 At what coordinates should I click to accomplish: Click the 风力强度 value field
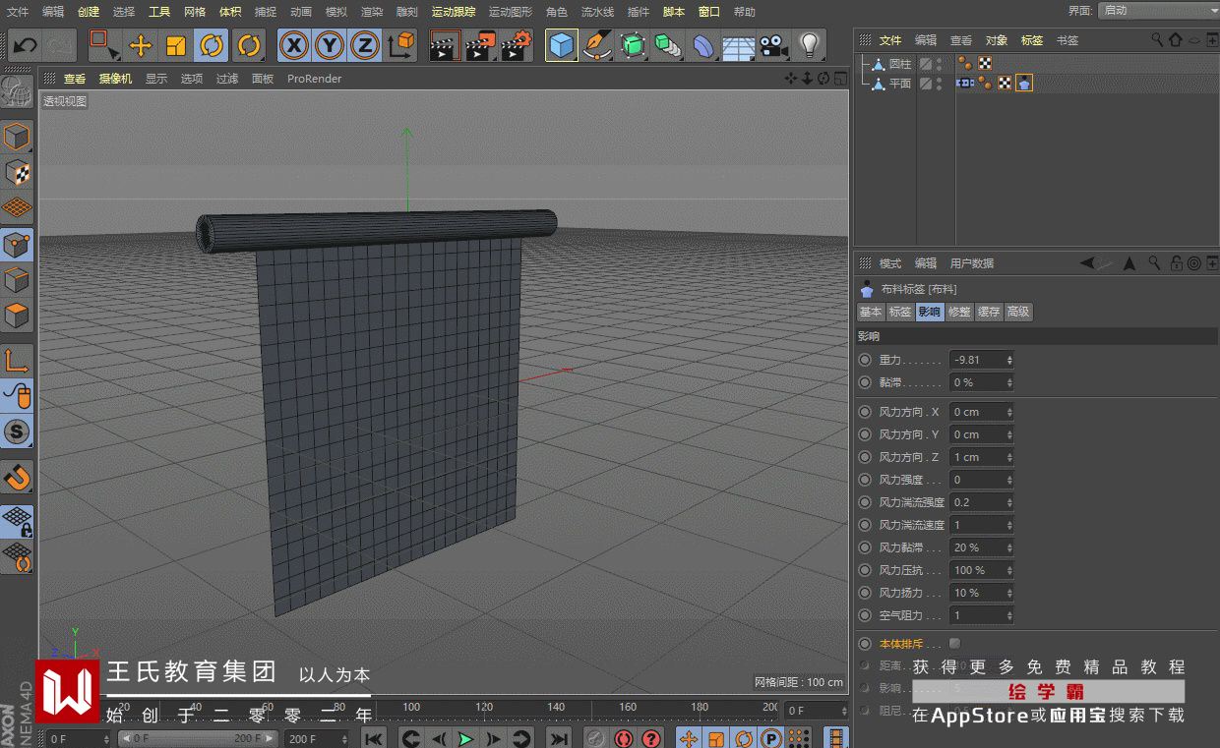point(976,480)
